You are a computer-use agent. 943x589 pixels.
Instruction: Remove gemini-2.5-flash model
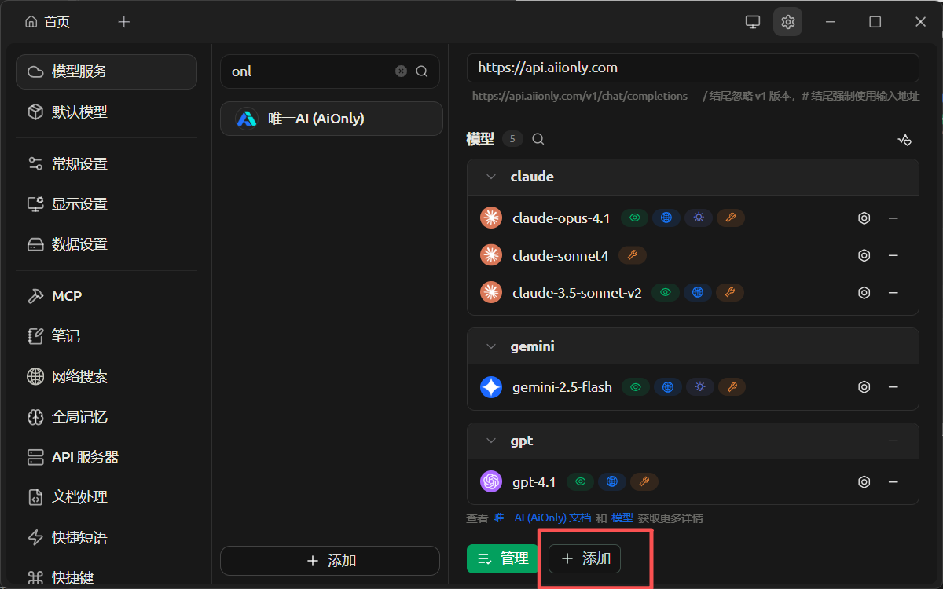pos(893,387)
